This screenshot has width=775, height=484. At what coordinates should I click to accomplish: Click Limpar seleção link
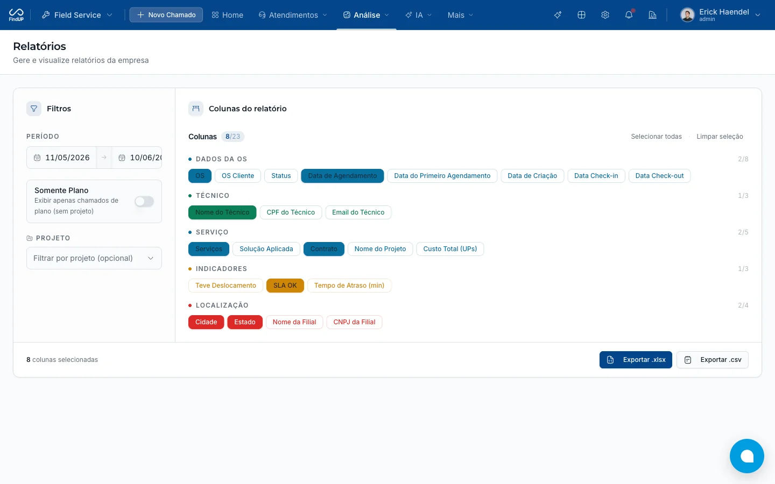720,137
